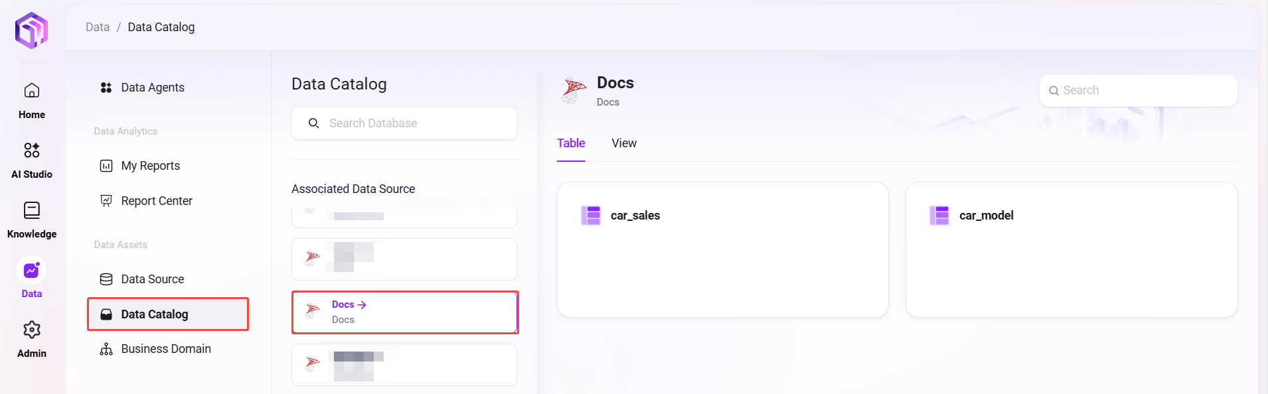Open My Reports
Viewport: 1268px width, 394px height.
[x=150, y=166]
